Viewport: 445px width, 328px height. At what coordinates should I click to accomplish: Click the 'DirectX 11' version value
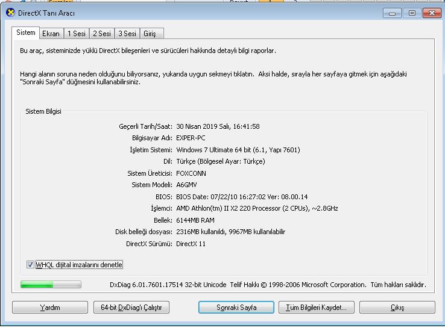point(191,244)
